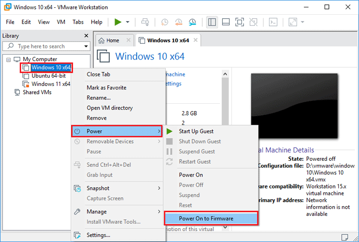Collapse the My Computer tree node
Viewport: 359px width, 242px height.
[x=8, y=60]
